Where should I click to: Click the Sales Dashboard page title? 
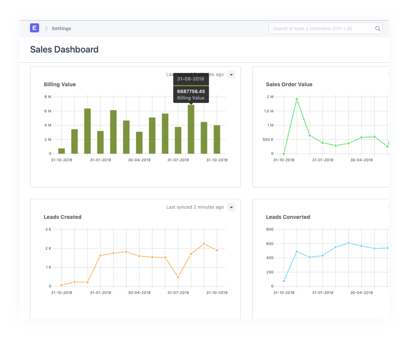64,49
